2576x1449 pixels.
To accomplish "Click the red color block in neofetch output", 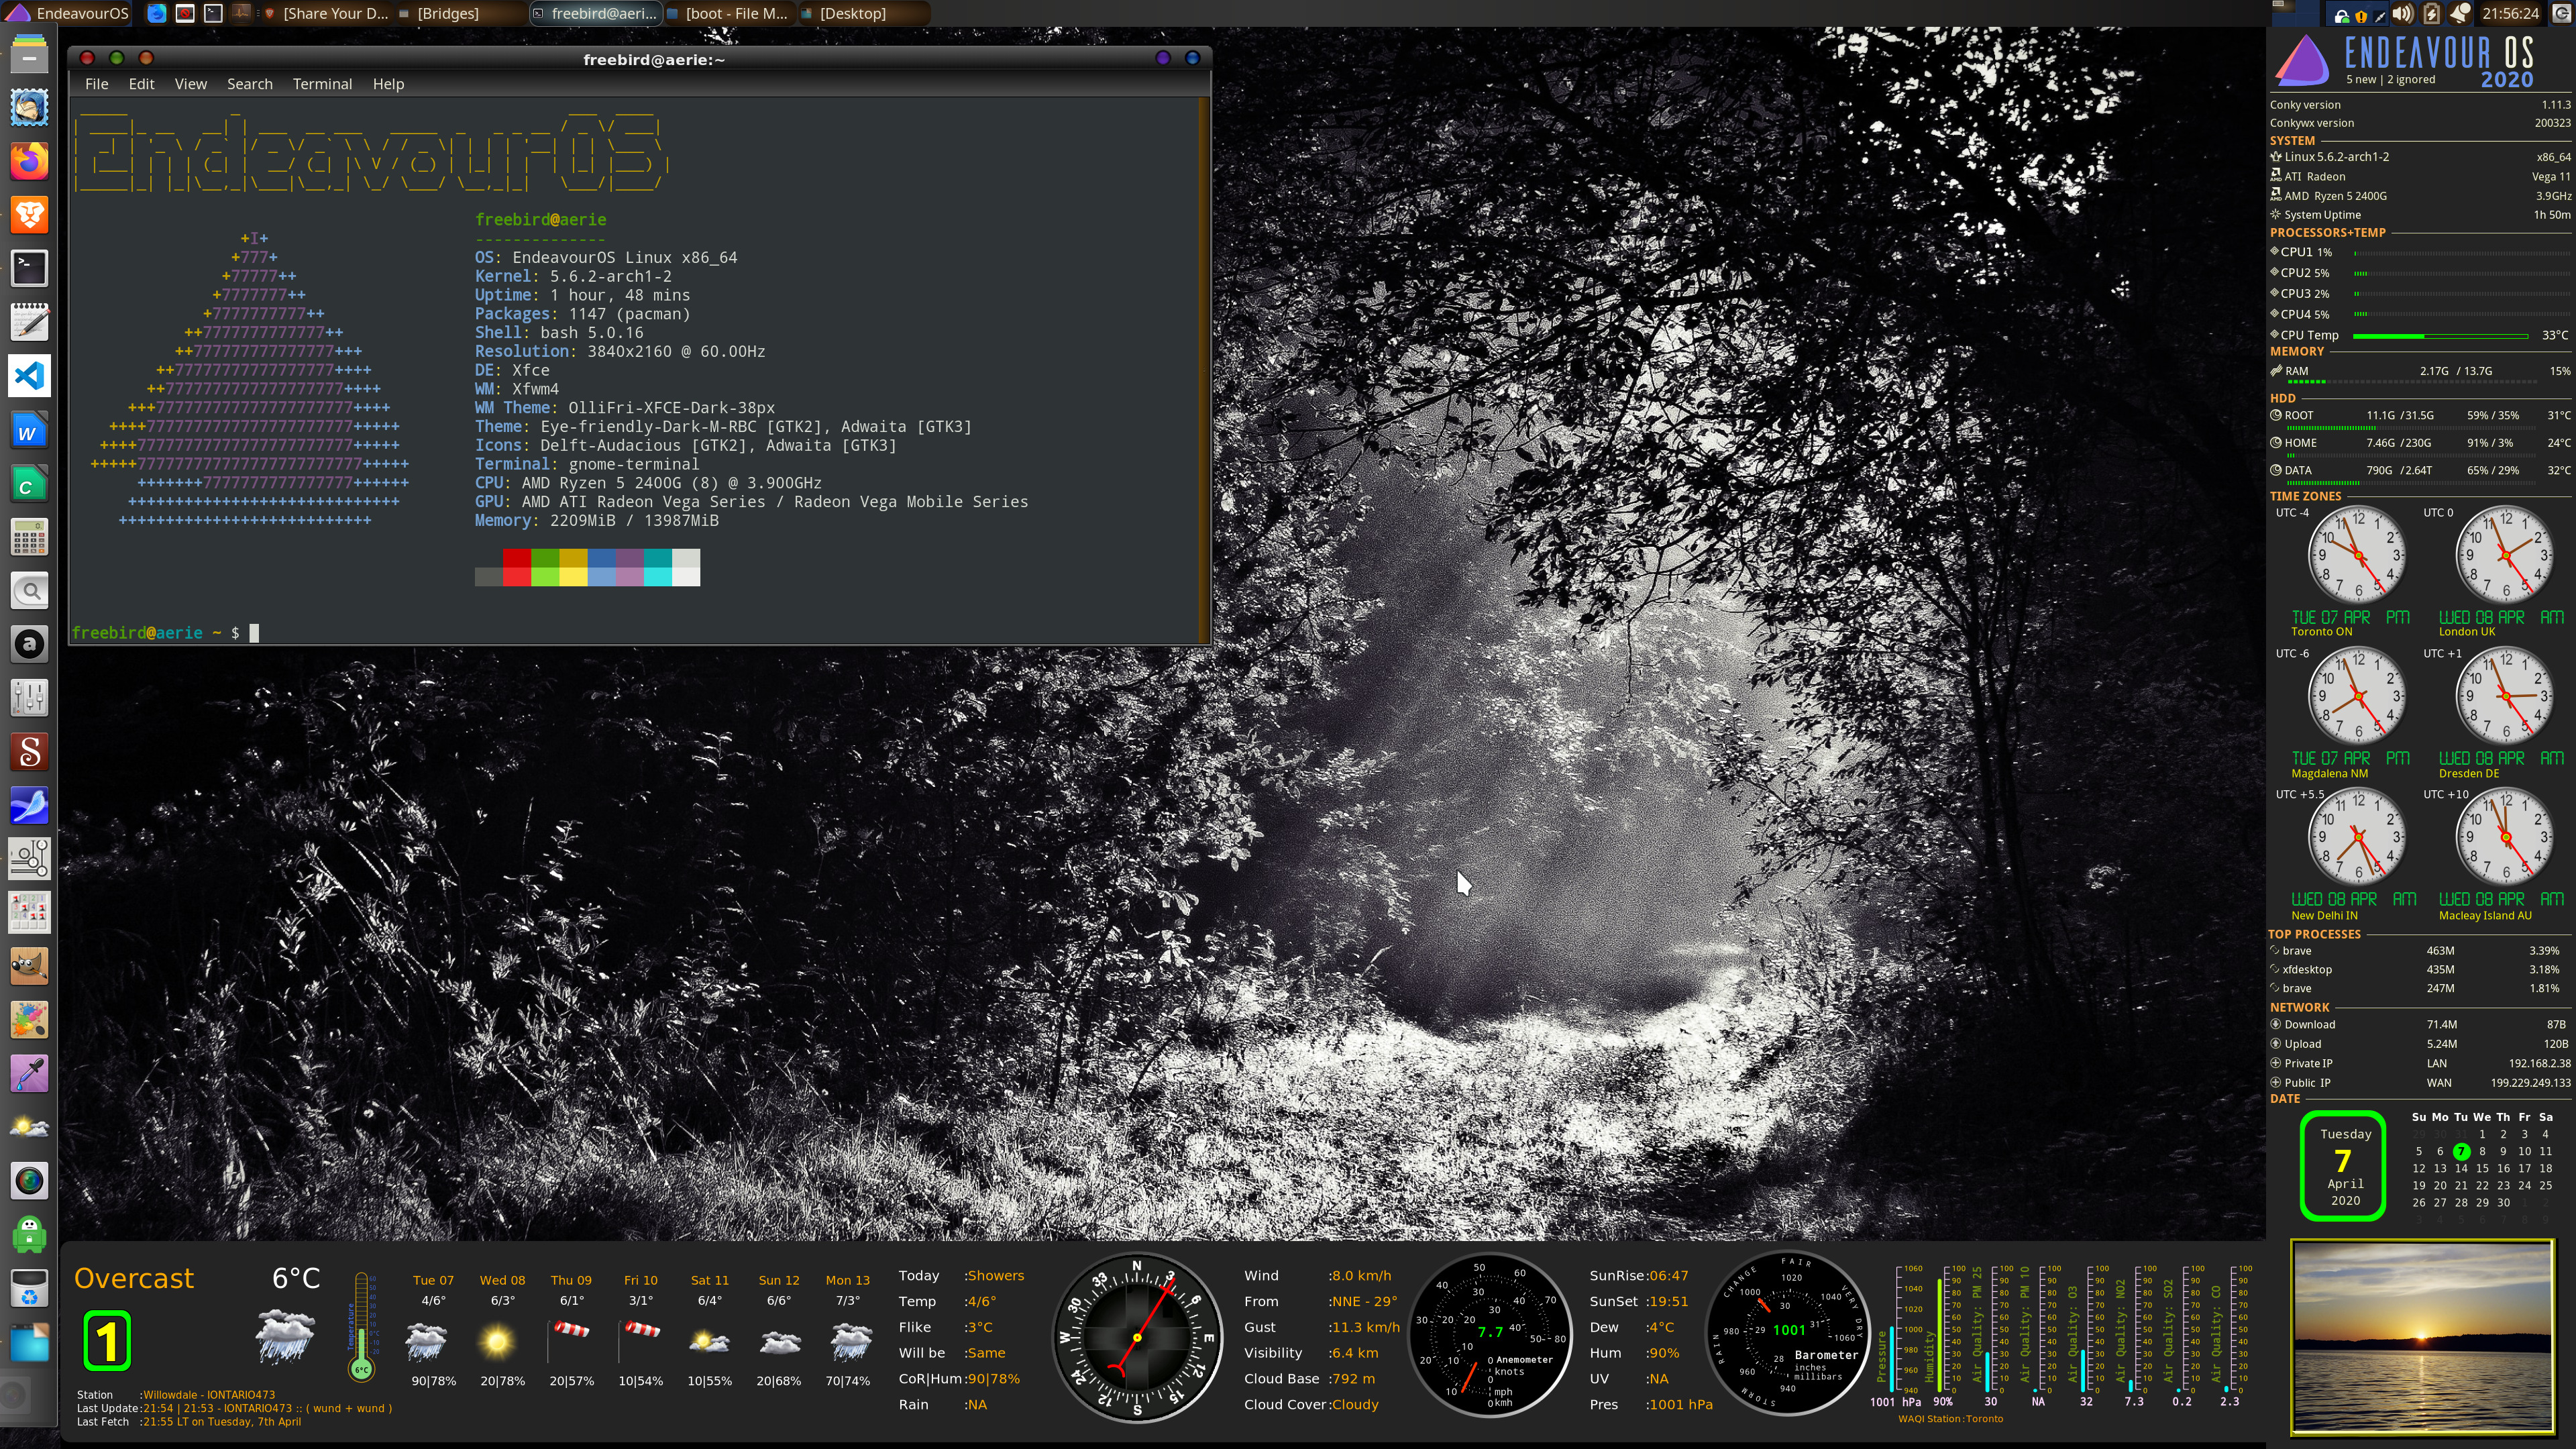I will [517, 567].
